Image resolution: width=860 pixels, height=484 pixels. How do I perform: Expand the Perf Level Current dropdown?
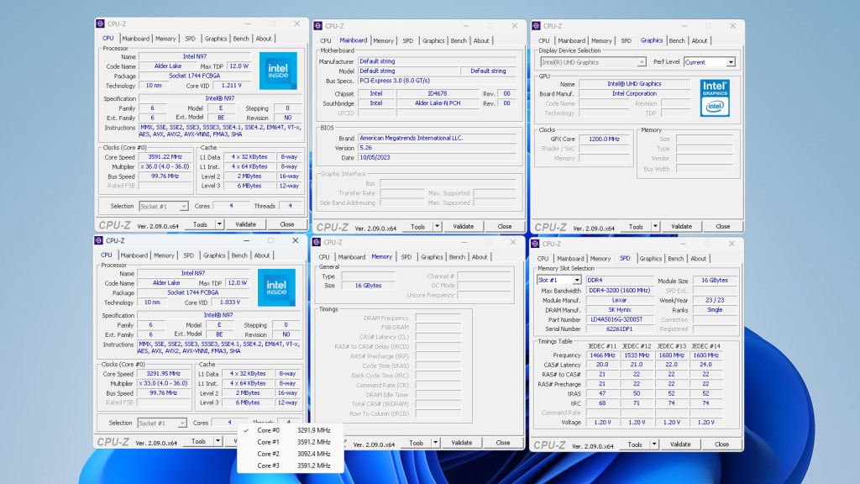731,62
